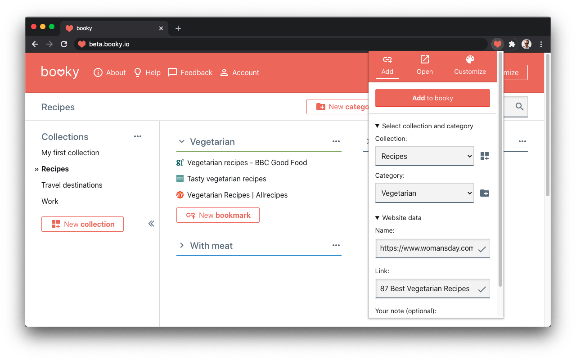This screenshot has width=576, height=360.
Task: Click the search magnifying glass icon
Action: (x=518, y=107)
